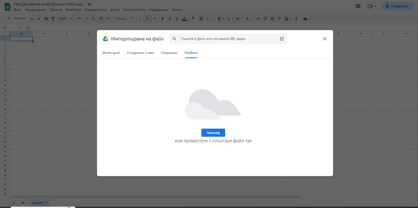
Task: Click the horizontal scrollbar under the grid
Action: 155,197
